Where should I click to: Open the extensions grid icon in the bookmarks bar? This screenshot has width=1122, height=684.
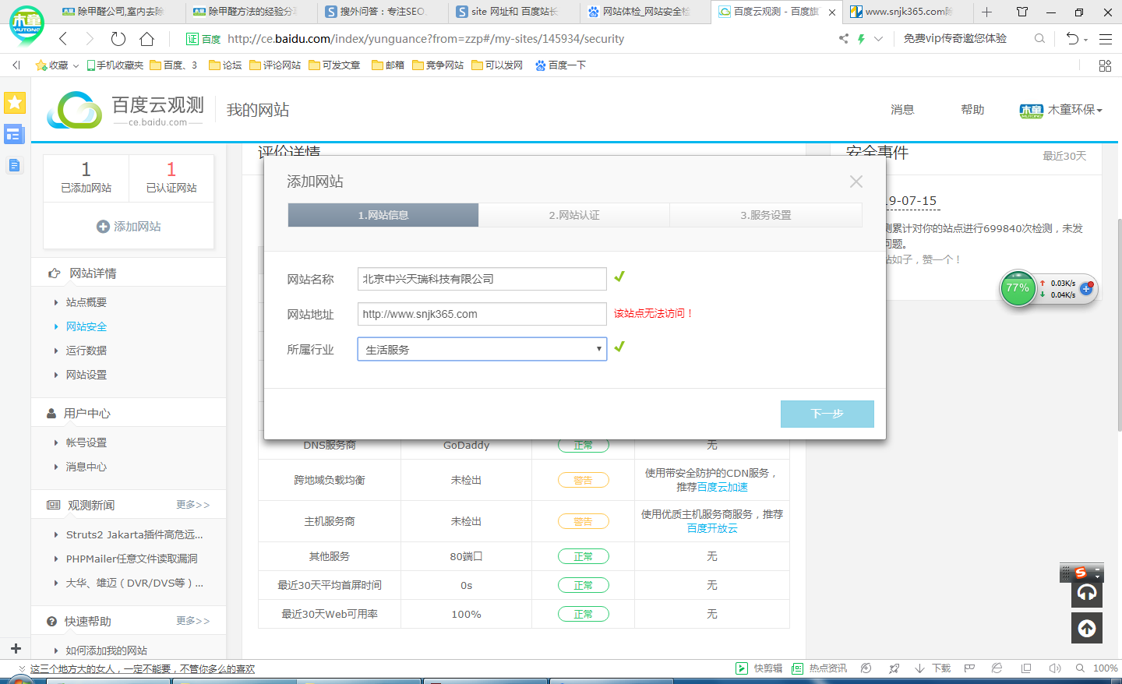1105,65
